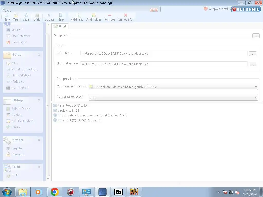Select Uninstallation in sidebar
This screenshot has width=263, height=197.
(x=18, y=76)
